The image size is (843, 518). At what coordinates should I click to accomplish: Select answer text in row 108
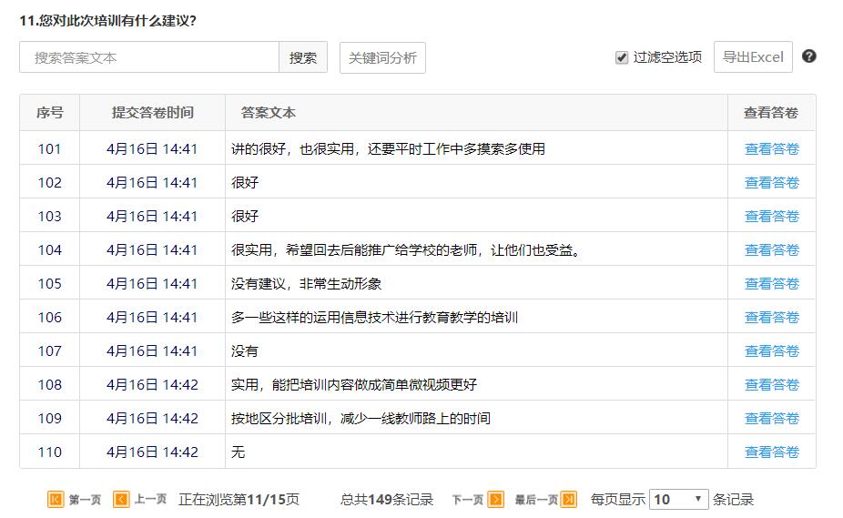(x=354, y=385)
